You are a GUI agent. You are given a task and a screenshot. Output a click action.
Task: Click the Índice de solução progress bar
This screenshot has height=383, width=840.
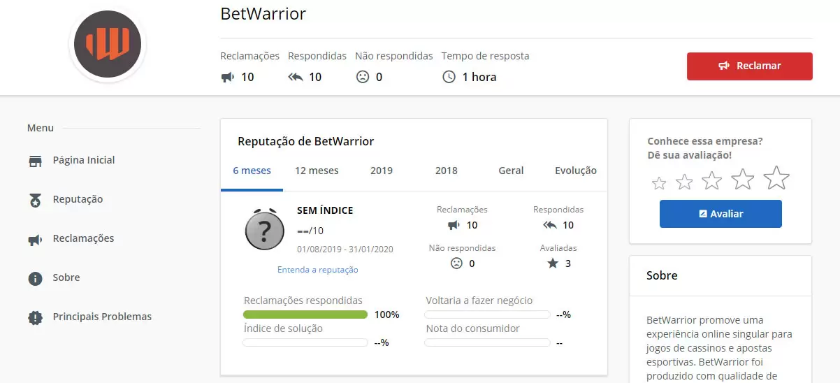pos(305,342)
